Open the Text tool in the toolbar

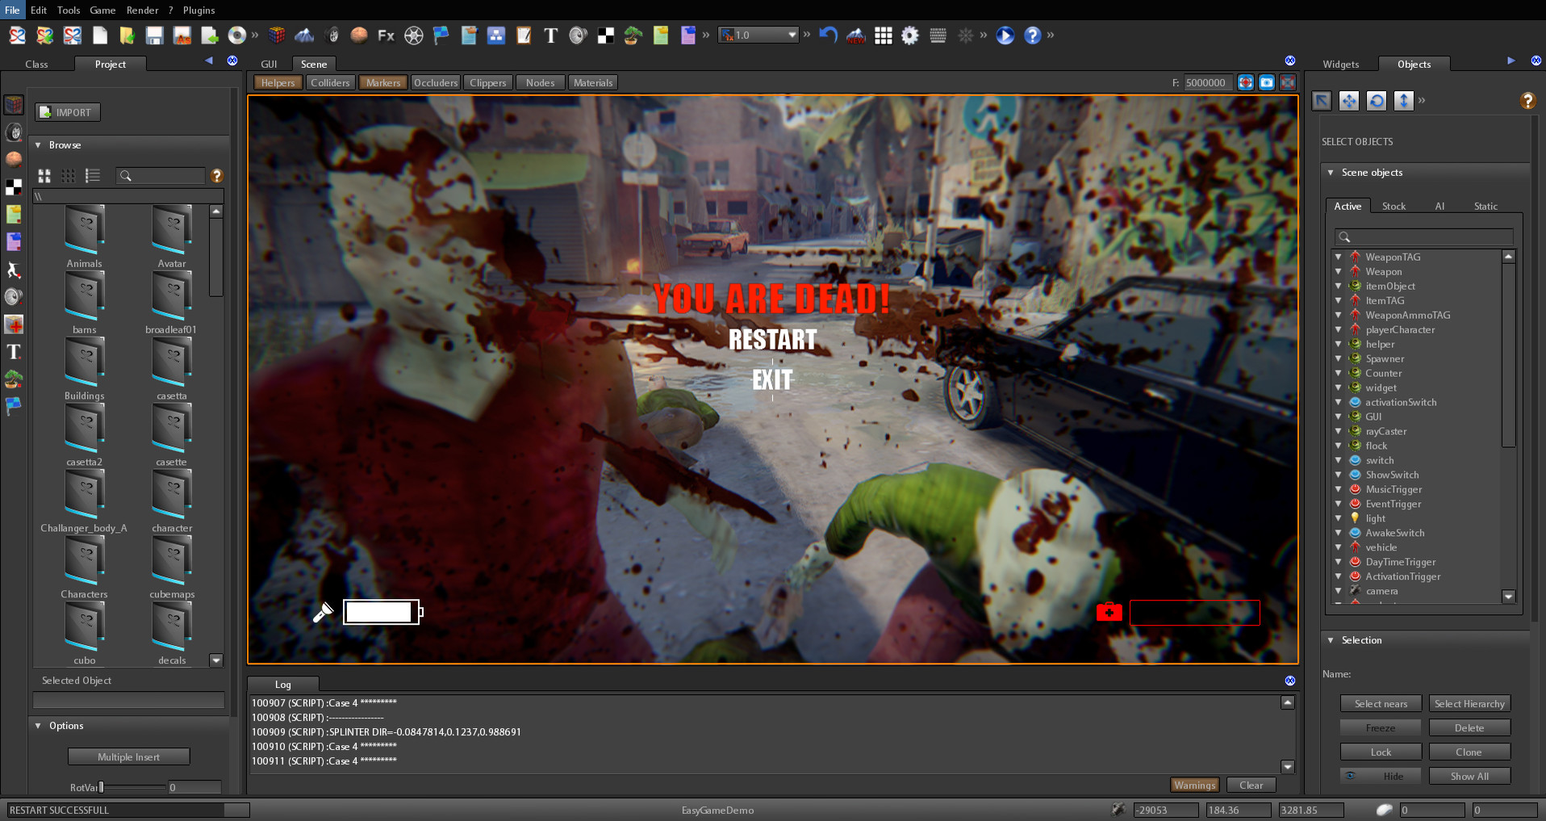pos(551,36)
